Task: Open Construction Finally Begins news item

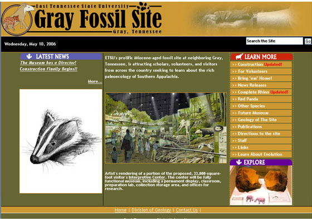Action: (x=48, y=69)
